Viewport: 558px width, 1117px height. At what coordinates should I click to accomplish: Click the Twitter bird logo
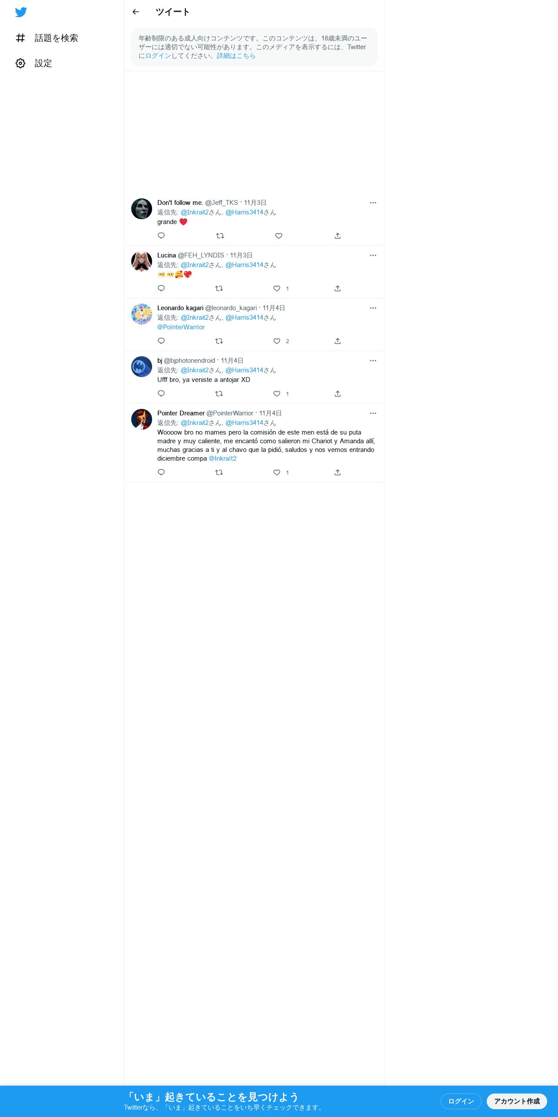click(x=21, y=12)
